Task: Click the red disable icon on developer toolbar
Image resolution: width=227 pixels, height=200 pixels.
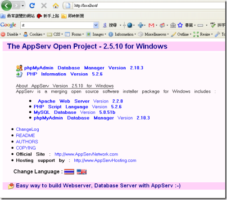Action: [x=3, y=34]
